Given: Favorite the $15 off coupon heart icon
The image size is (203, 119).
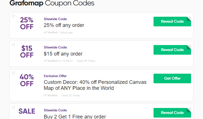Looking at the screenshot, I should 13,45.
